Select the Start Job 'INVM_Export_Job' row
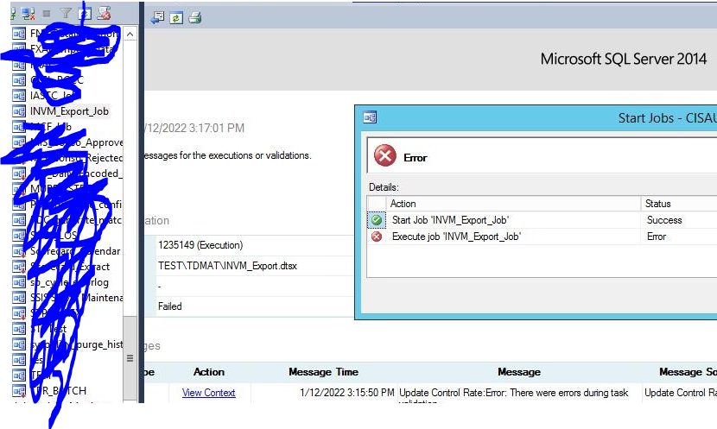Screen dimensions: 717x429 [542, 220]
